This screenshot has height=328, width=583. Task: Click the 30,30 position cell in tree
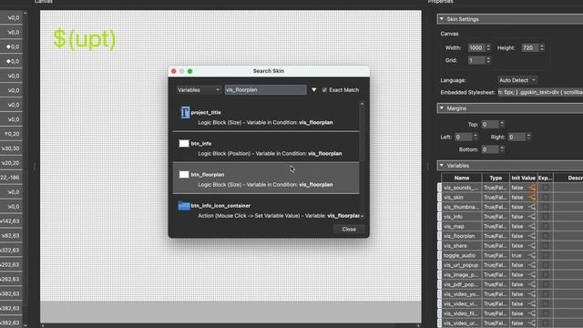(x=10, y=149)
